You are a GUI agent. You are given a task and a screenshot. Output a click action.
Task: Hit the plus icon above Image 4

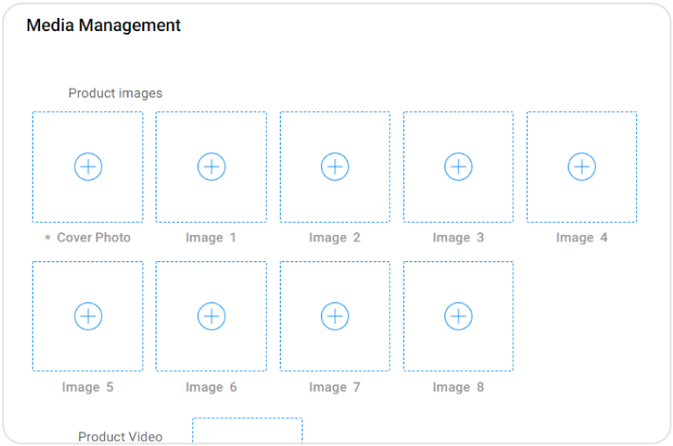(581, 167)
